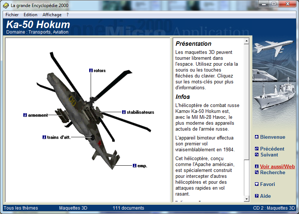299x214 pixels.
Task: Click the Ka-50 Hokum title heading
Action: click(x=38, y=24)
